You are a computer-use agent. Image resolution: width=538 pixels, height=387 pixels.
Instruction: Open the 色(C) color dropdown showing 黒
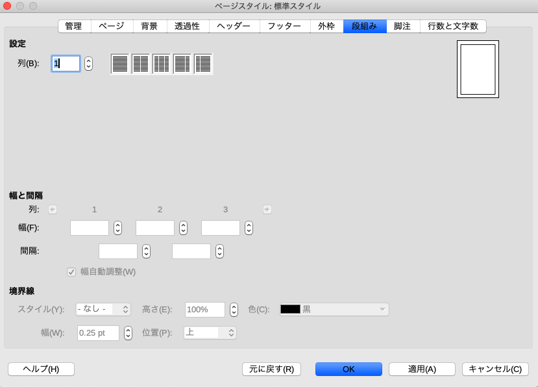click(334, 309)
